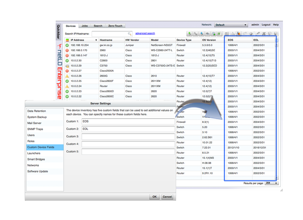This screenshot has width=303, height=220.
Task: Click the Quickbar vertical panel tab
Action: 59,32
